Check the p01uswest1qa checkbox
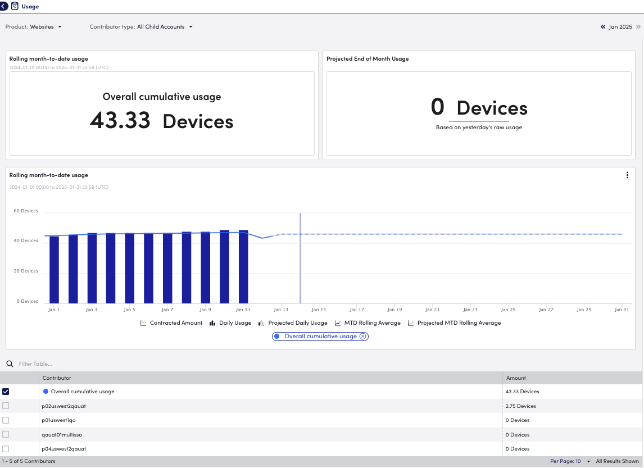This screenshot has width=644, height=468. (x=6, y=420)
